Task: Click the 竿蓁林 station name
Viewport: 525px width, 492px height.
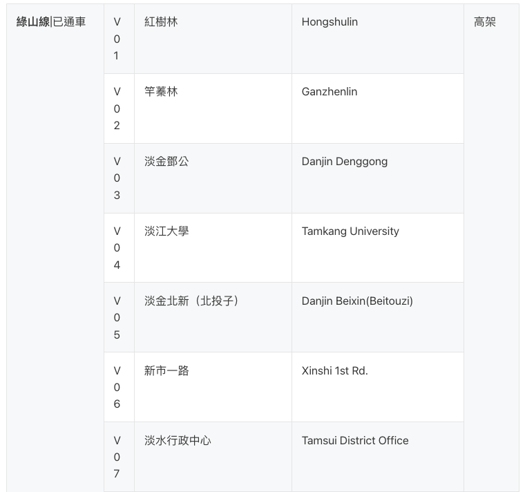Action: (x=161, y=92)
